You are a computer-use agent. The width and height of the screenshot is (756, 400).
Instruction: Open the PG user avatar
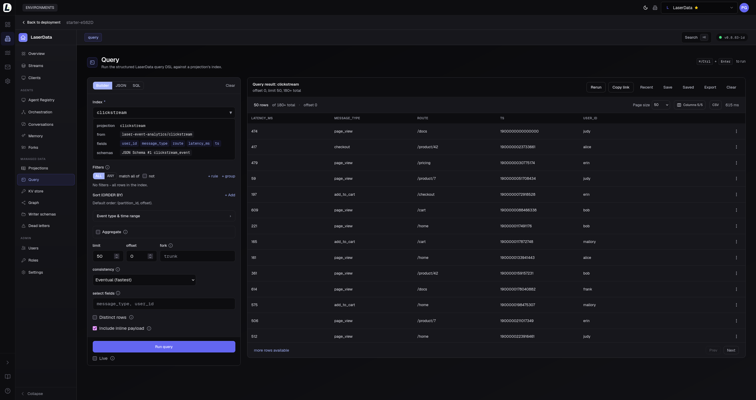point(744,8)
